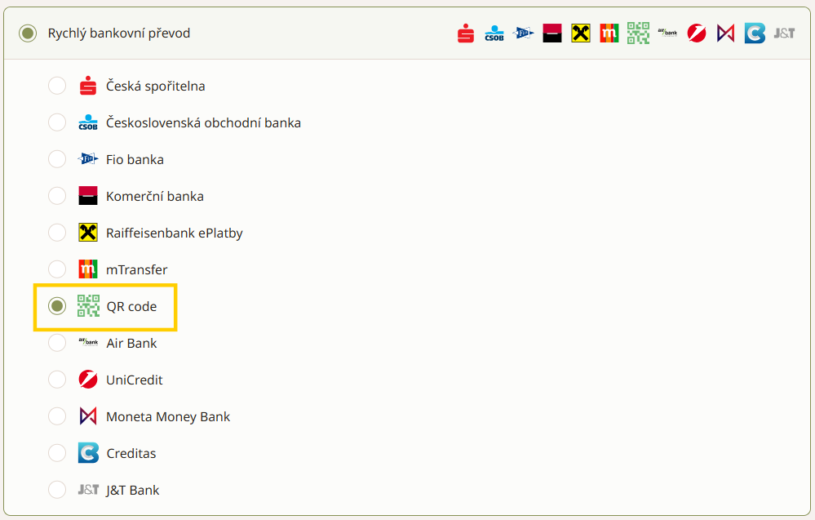Choose the UniCredit radio button
This screenshot has width=815, height=520.
click(x=57, y=380)
